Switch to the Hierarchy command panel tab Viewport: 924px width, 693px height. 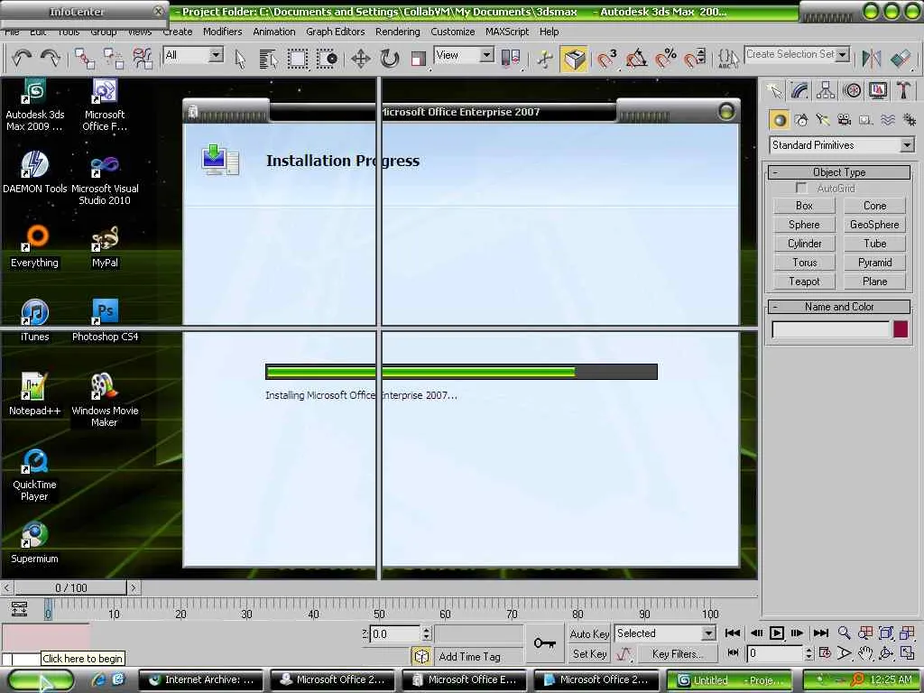826,91
